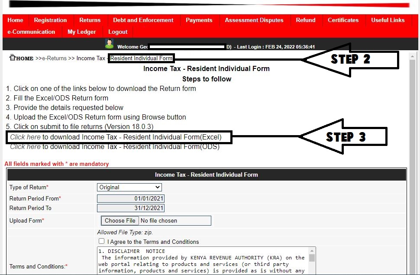Click Choose File to upload form

coord(120,220)
